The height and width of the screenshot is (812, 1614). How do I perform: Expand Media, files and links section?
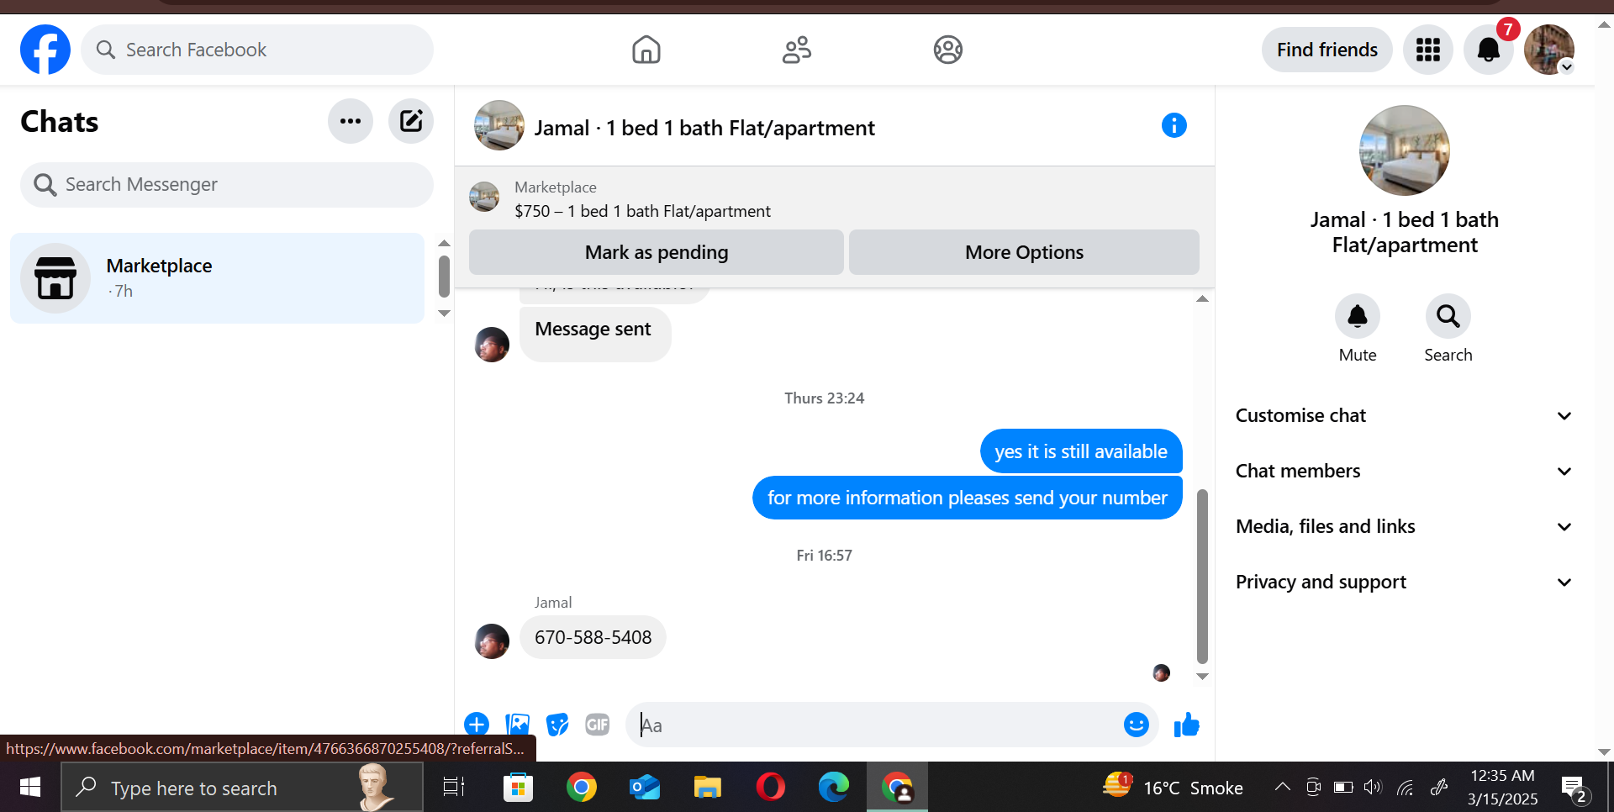(x=1404, y=526)
